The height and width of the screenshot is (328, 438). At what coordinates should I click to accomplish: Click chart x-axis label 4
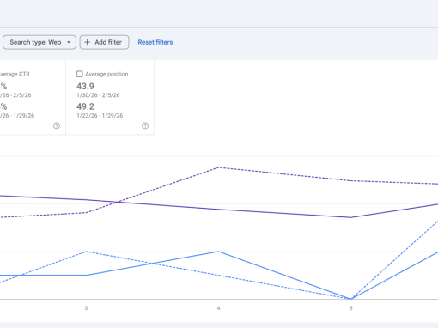coord(218,308)
